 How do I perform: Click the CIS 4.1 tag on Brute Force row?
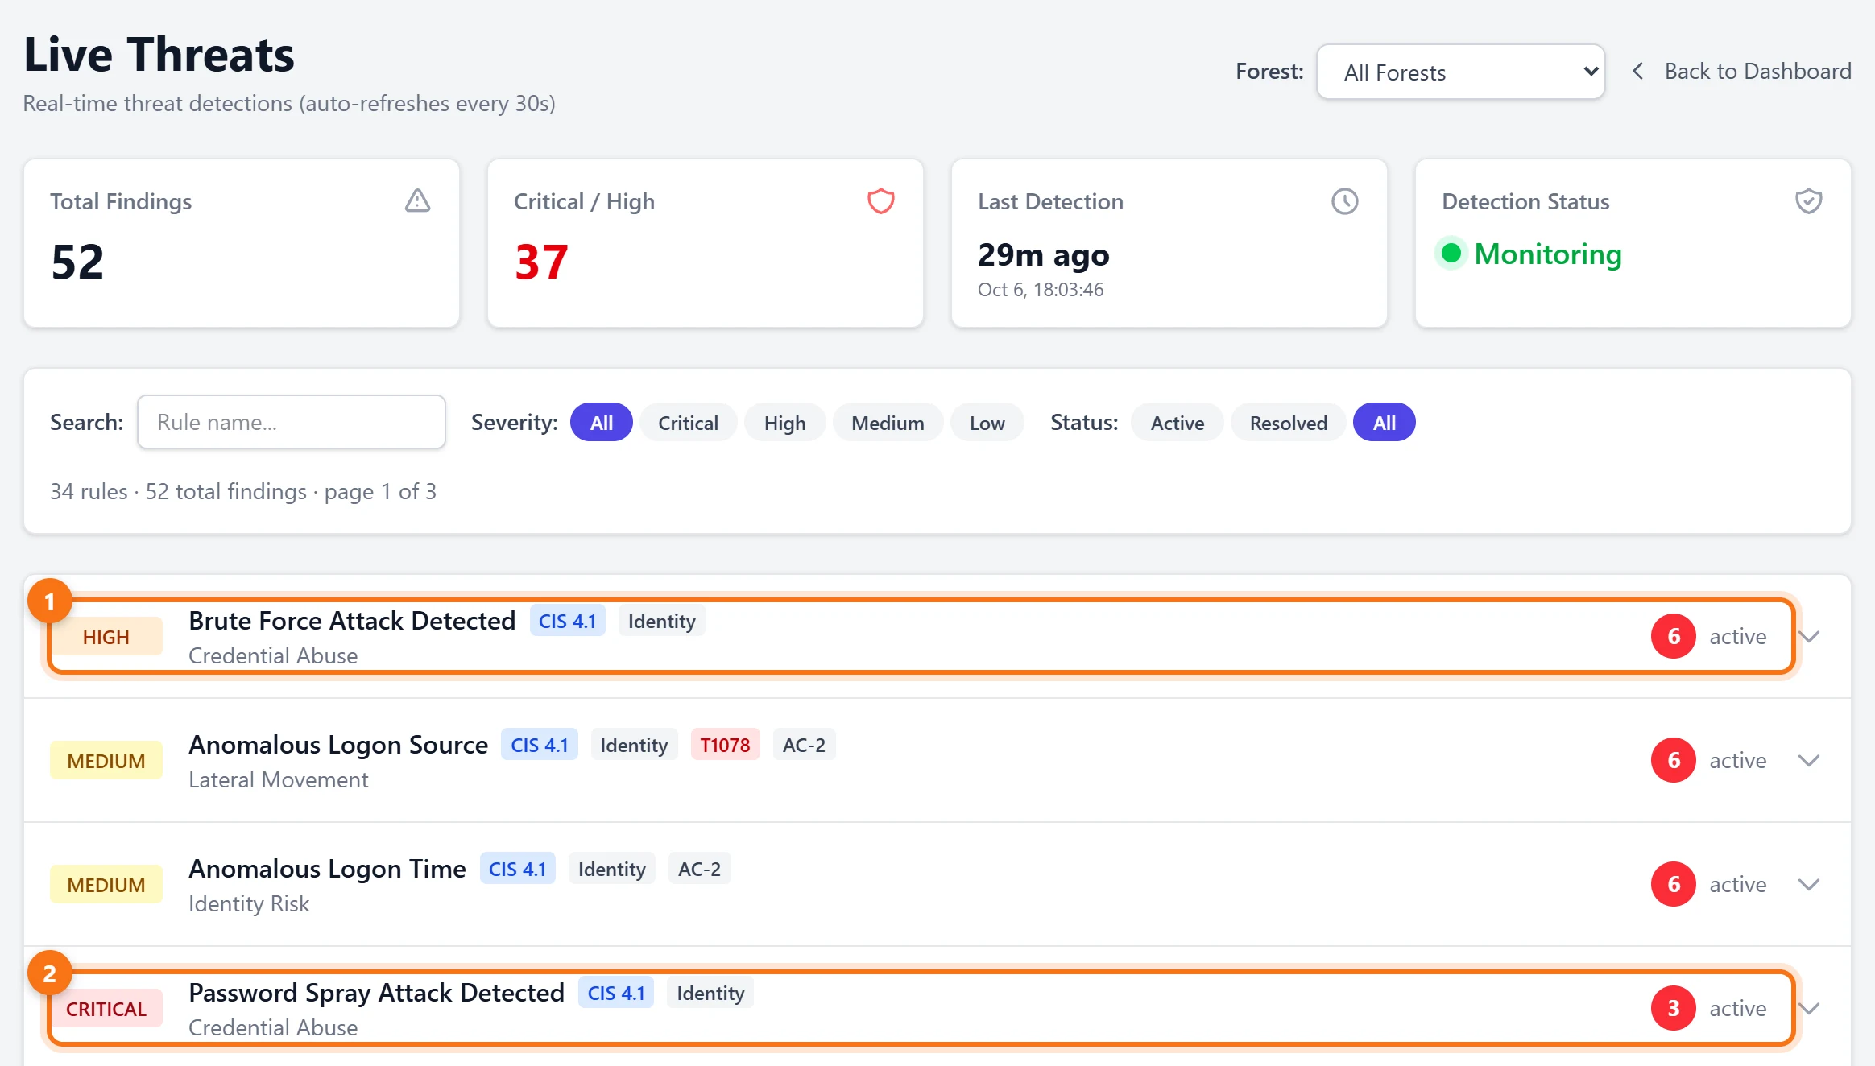pos(567,621)
